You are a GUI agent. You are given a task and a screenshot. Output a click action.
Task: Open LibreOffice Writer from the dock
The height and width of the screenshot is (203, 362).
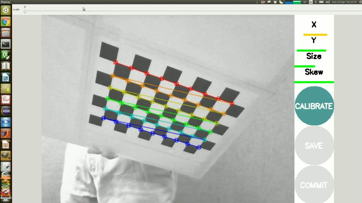[x=6, y=77]
